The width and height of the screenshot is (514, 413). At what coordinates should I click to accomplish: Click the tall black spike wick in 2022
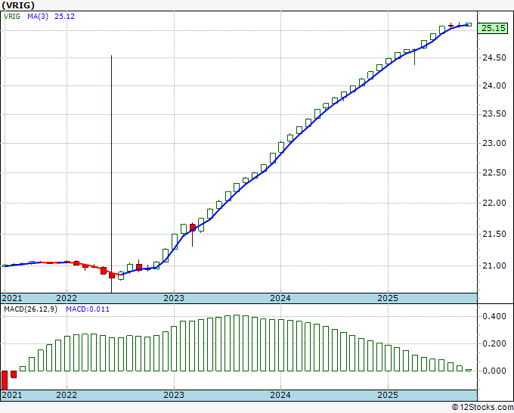click(112, 151)
